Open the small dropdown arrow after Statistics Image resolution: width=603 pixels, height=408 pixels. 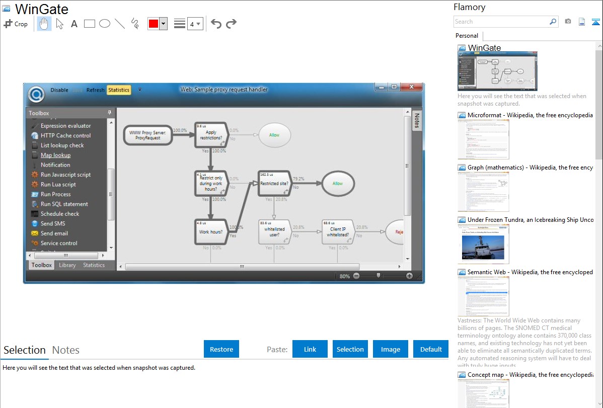(139, 90)
